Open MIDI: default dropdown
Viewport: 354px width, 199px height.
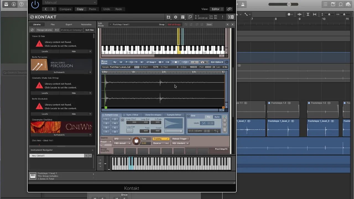(x=122, y=143)
